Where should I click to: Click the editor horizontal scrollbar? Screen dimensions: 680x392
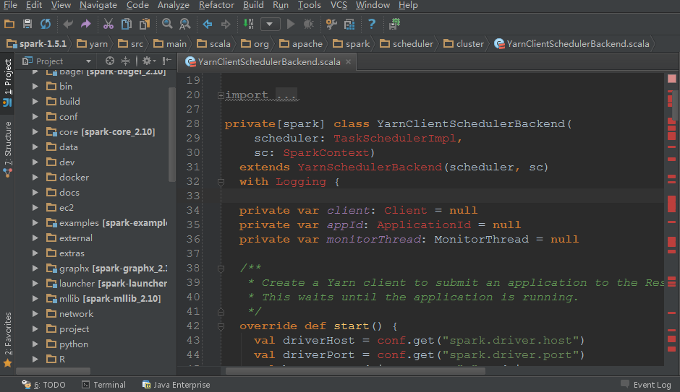[355, 371]
